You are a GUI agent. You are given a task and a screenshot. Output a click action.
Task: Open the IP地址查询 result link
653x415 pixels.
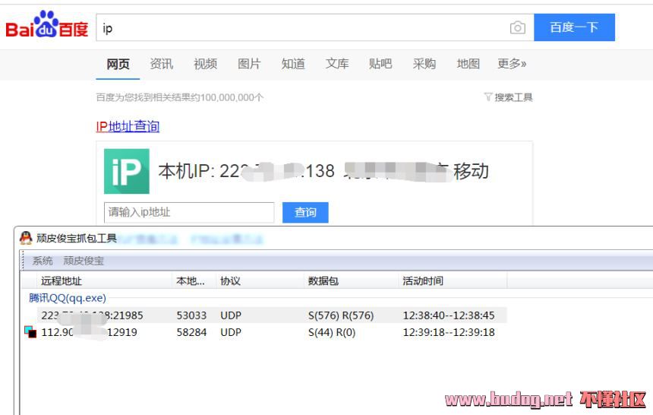coord(128,126)
